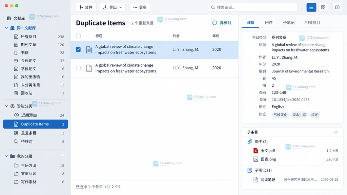
Task: Add a new group with plus icon
Action: (63, 156)
